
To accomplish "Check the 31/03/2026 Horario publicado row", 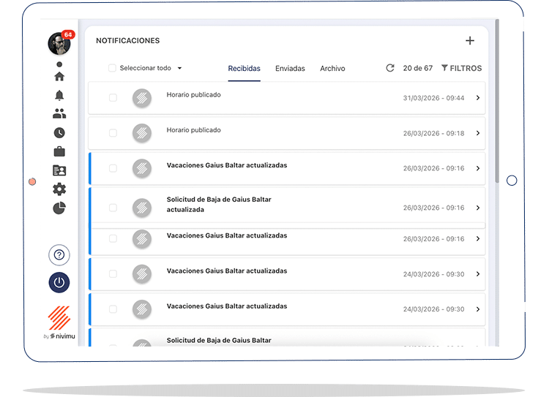I will (113, 97).
